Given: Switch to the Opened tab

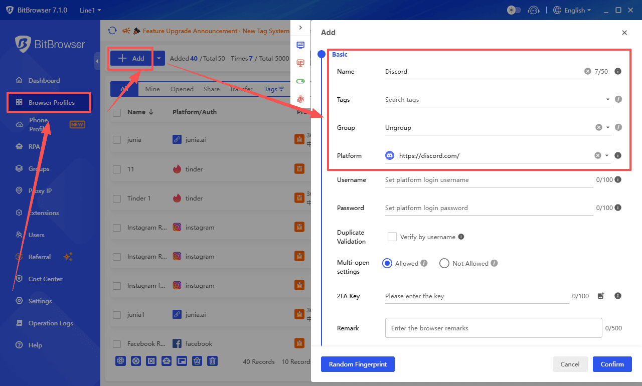Looking at the screenshot, I should coord(182,89).
